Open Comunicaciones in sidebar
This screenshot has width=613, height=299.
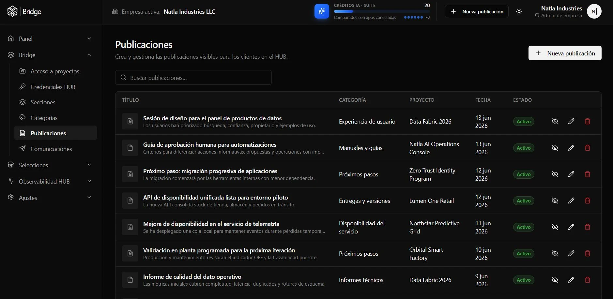tap(56, 149)
